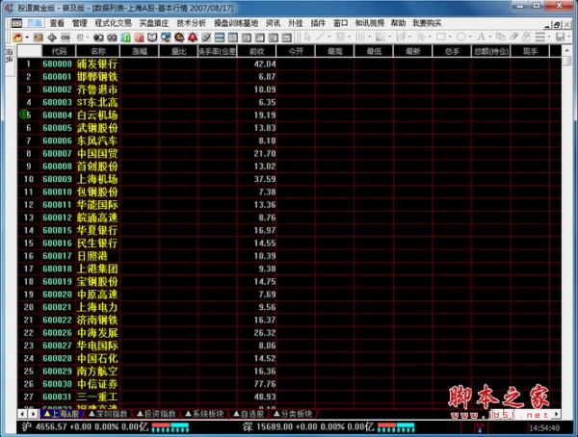Click the second binoculars toolbar icon
578x437 pixels.
point(112,38)
